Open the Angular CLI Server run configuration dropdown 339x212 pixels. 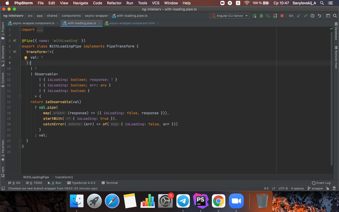coord(229,16)
